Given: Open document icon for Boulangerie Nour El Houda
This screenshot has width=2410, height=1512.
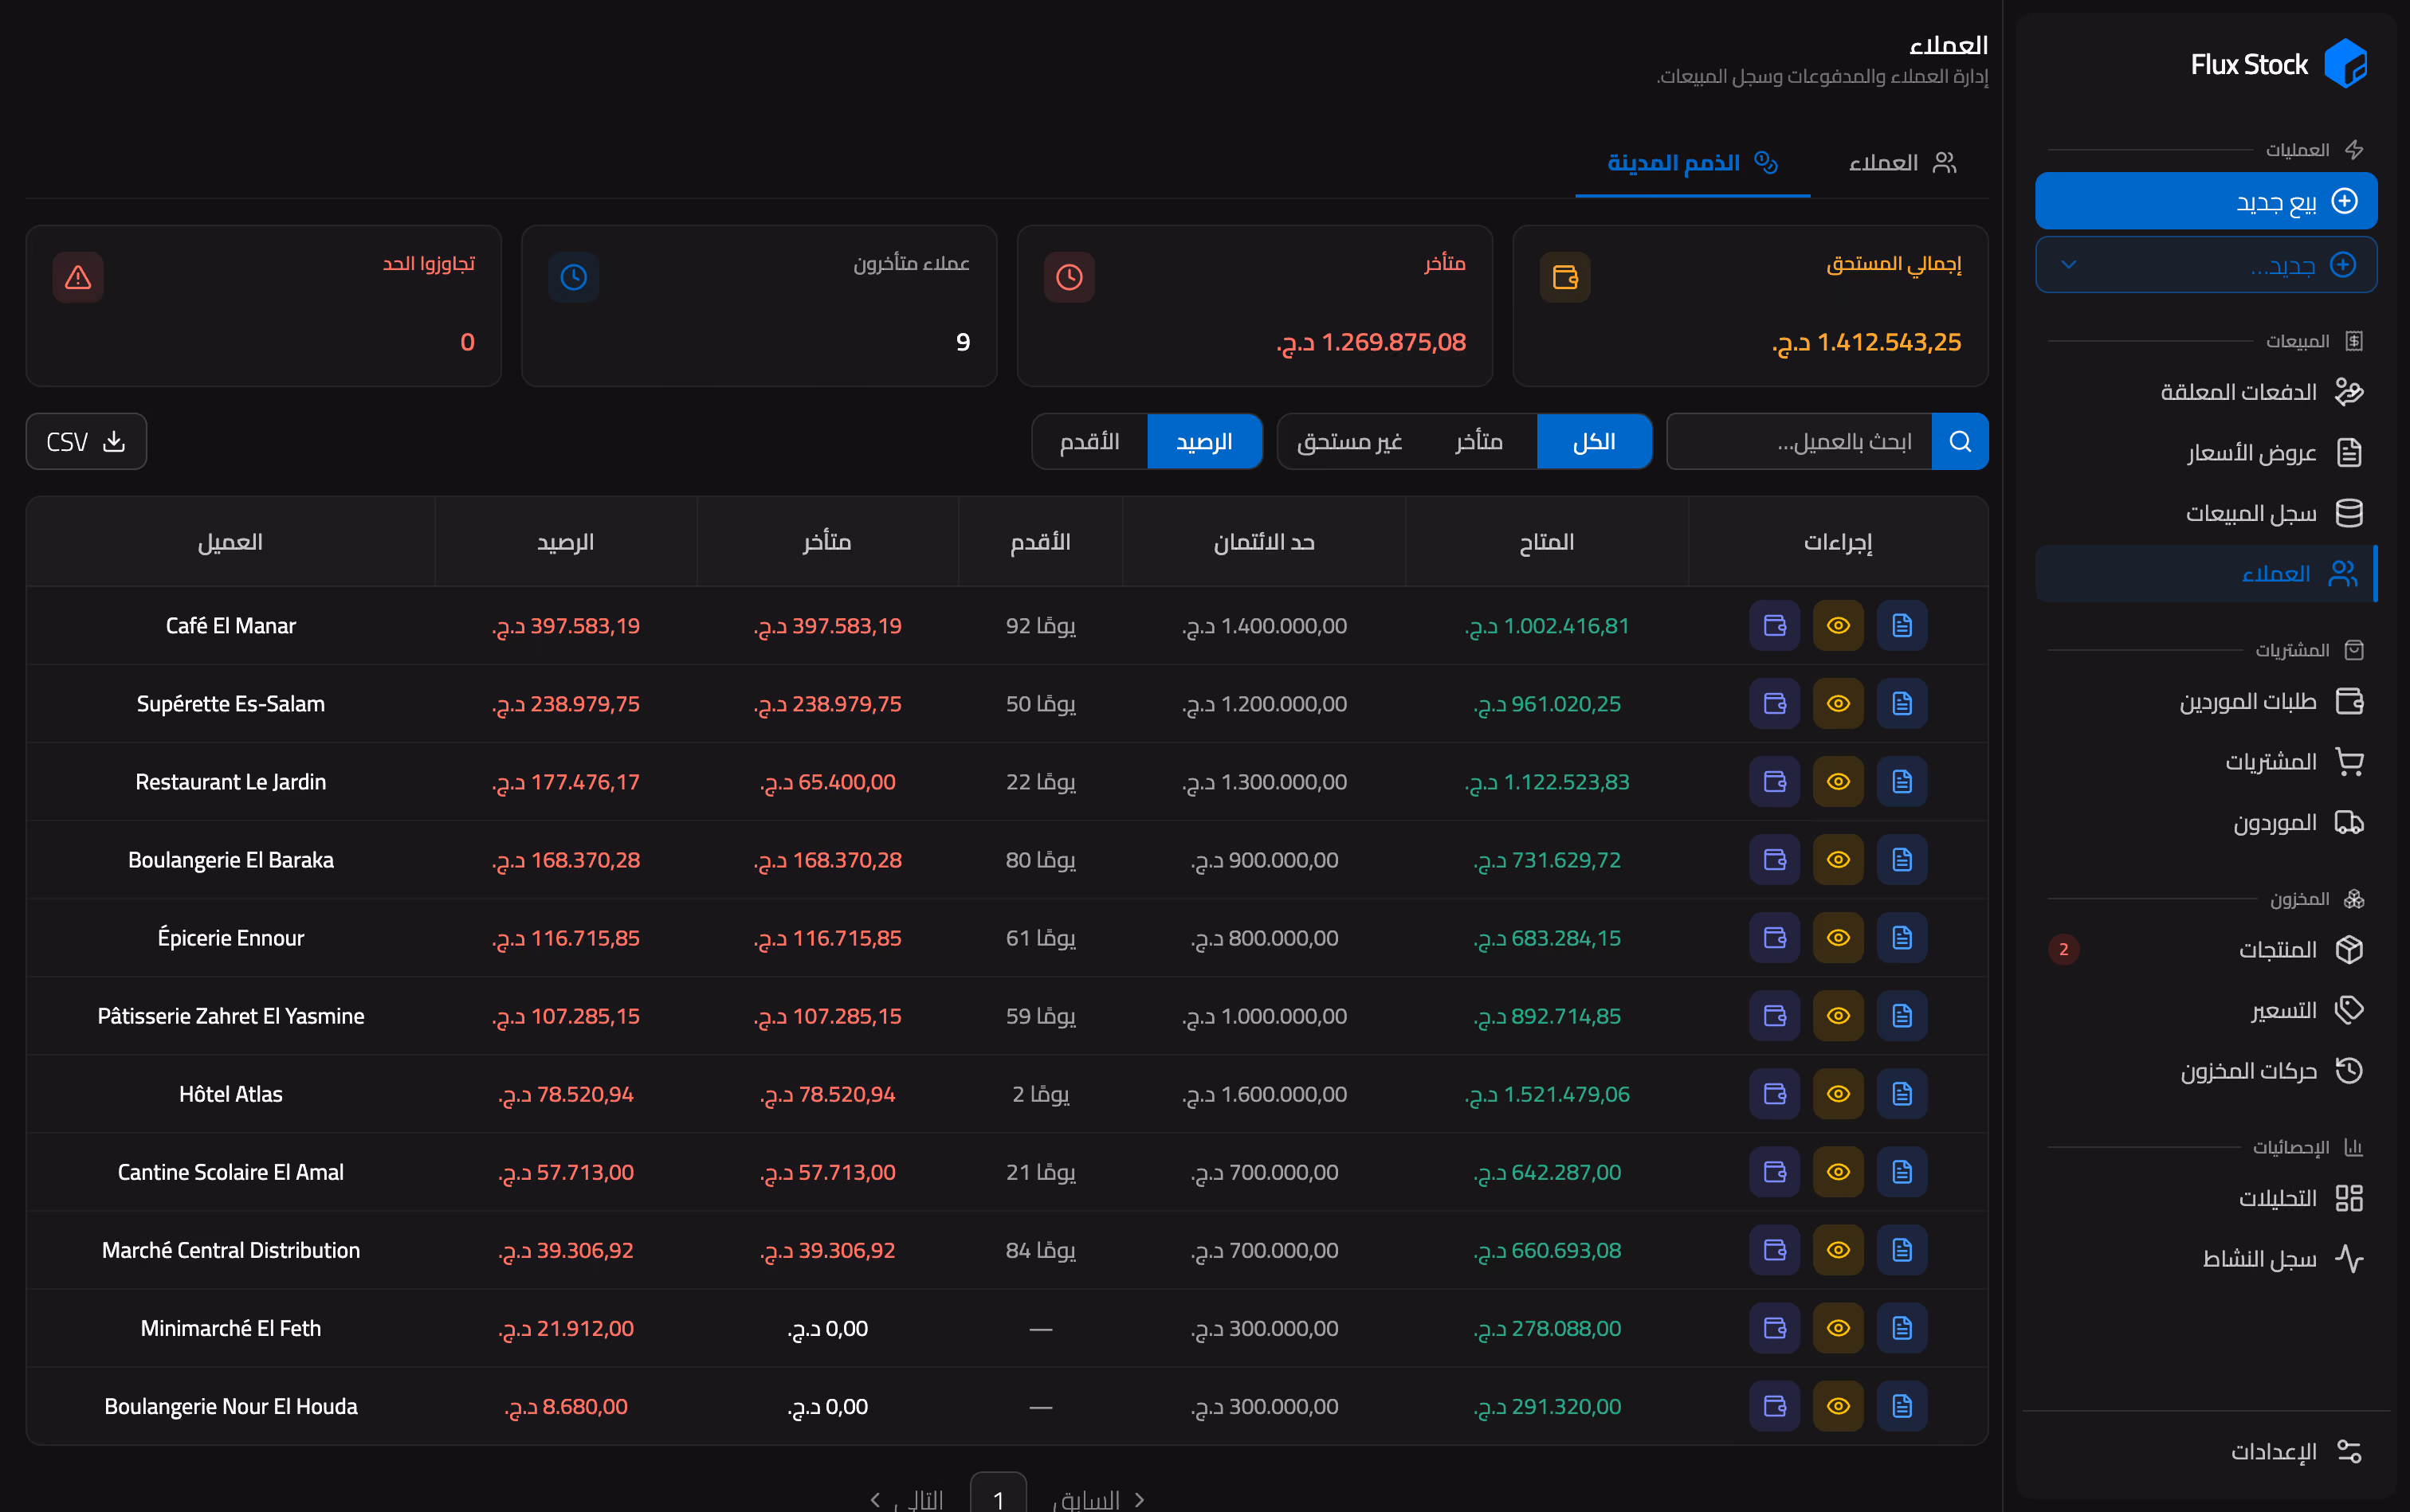Looking at the screenshot, I should [x=1902, y=1406].
